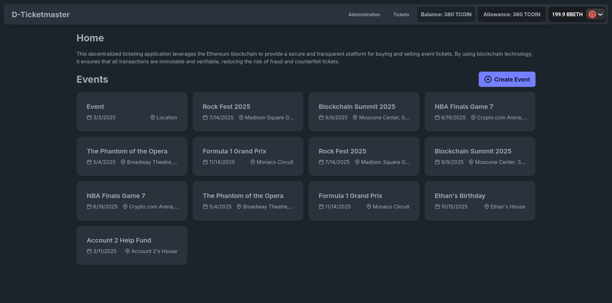Open the D-Ticketmaster home link
612x303 pixels.
pyautogui.click(x=40, y=15)
